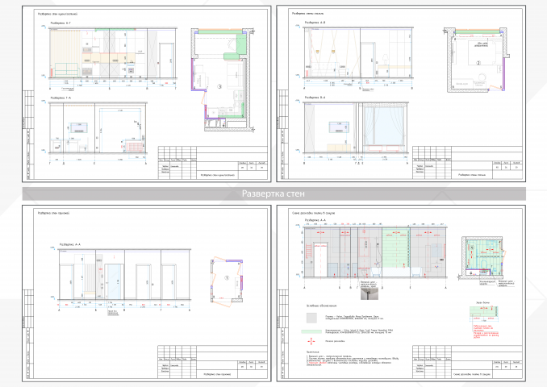Click the red note under bath screen detail

click(x=486, y=331)
